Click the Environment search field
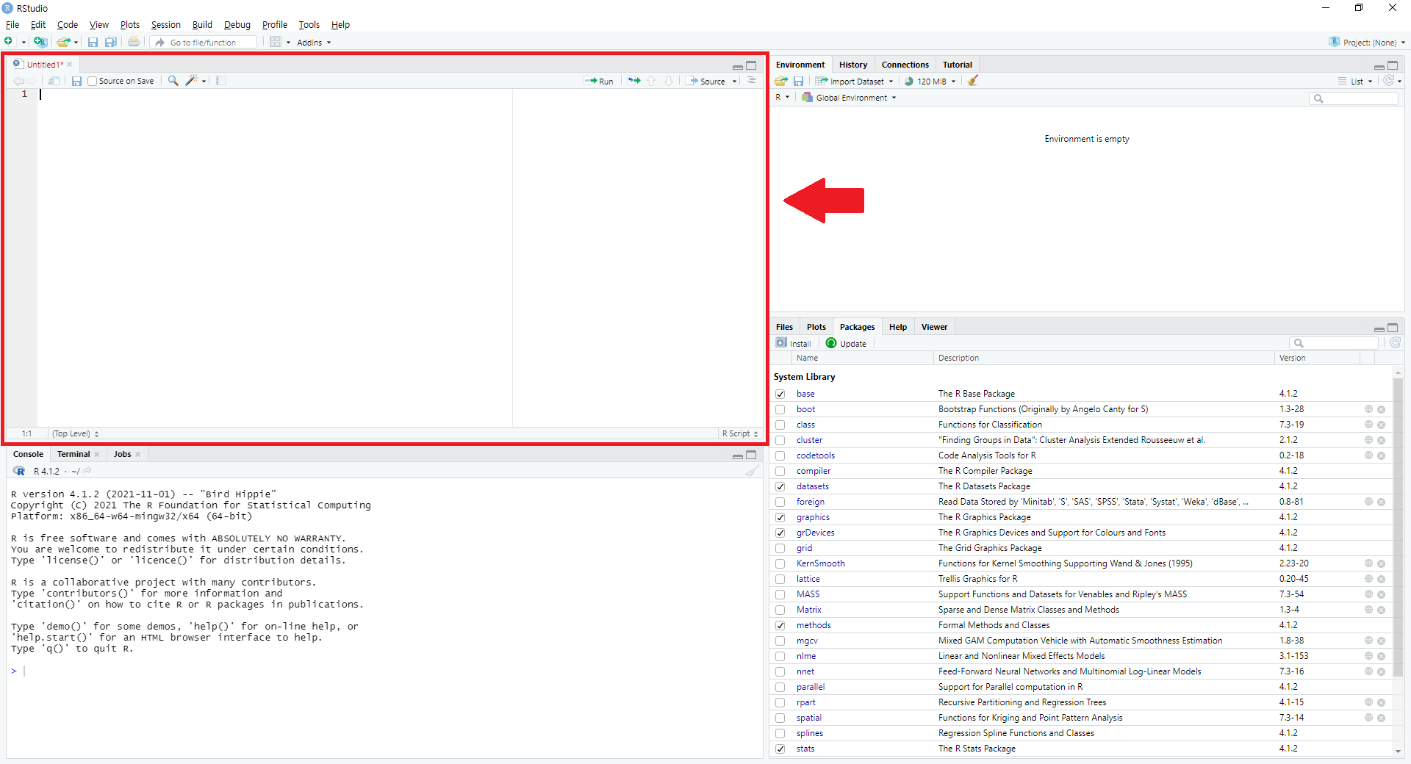This screenshot has height=764, width=1411. click(1354, 98)
